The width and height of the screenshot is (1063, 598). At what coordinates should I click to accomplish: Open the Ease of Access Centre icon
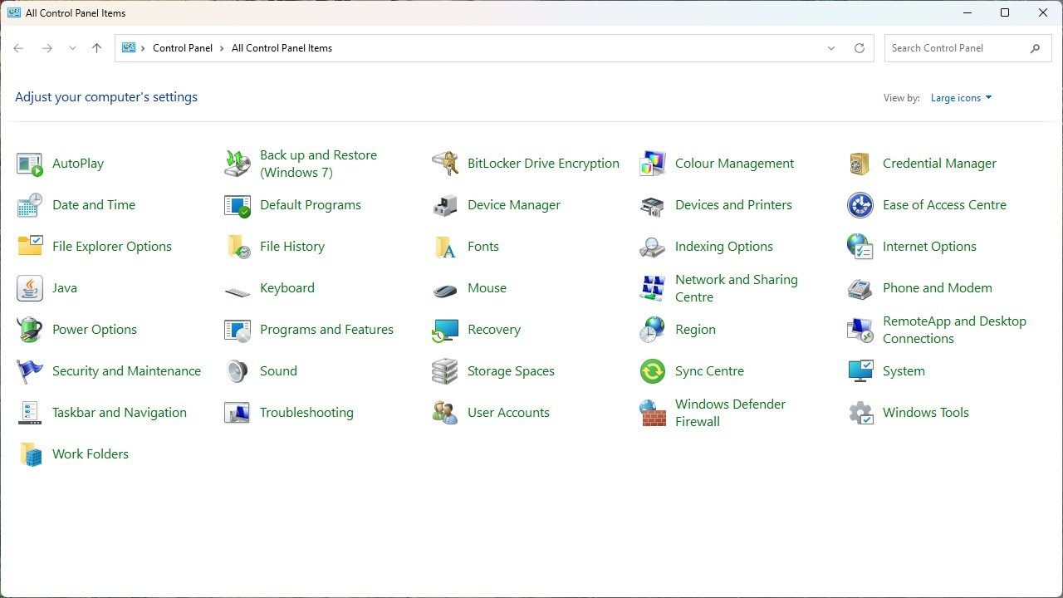(860, 205)
